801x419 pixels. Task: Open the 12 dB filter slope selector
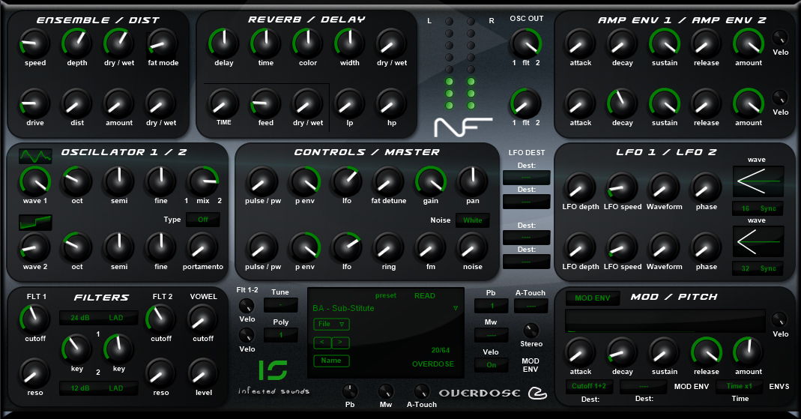tap(80, 388)
